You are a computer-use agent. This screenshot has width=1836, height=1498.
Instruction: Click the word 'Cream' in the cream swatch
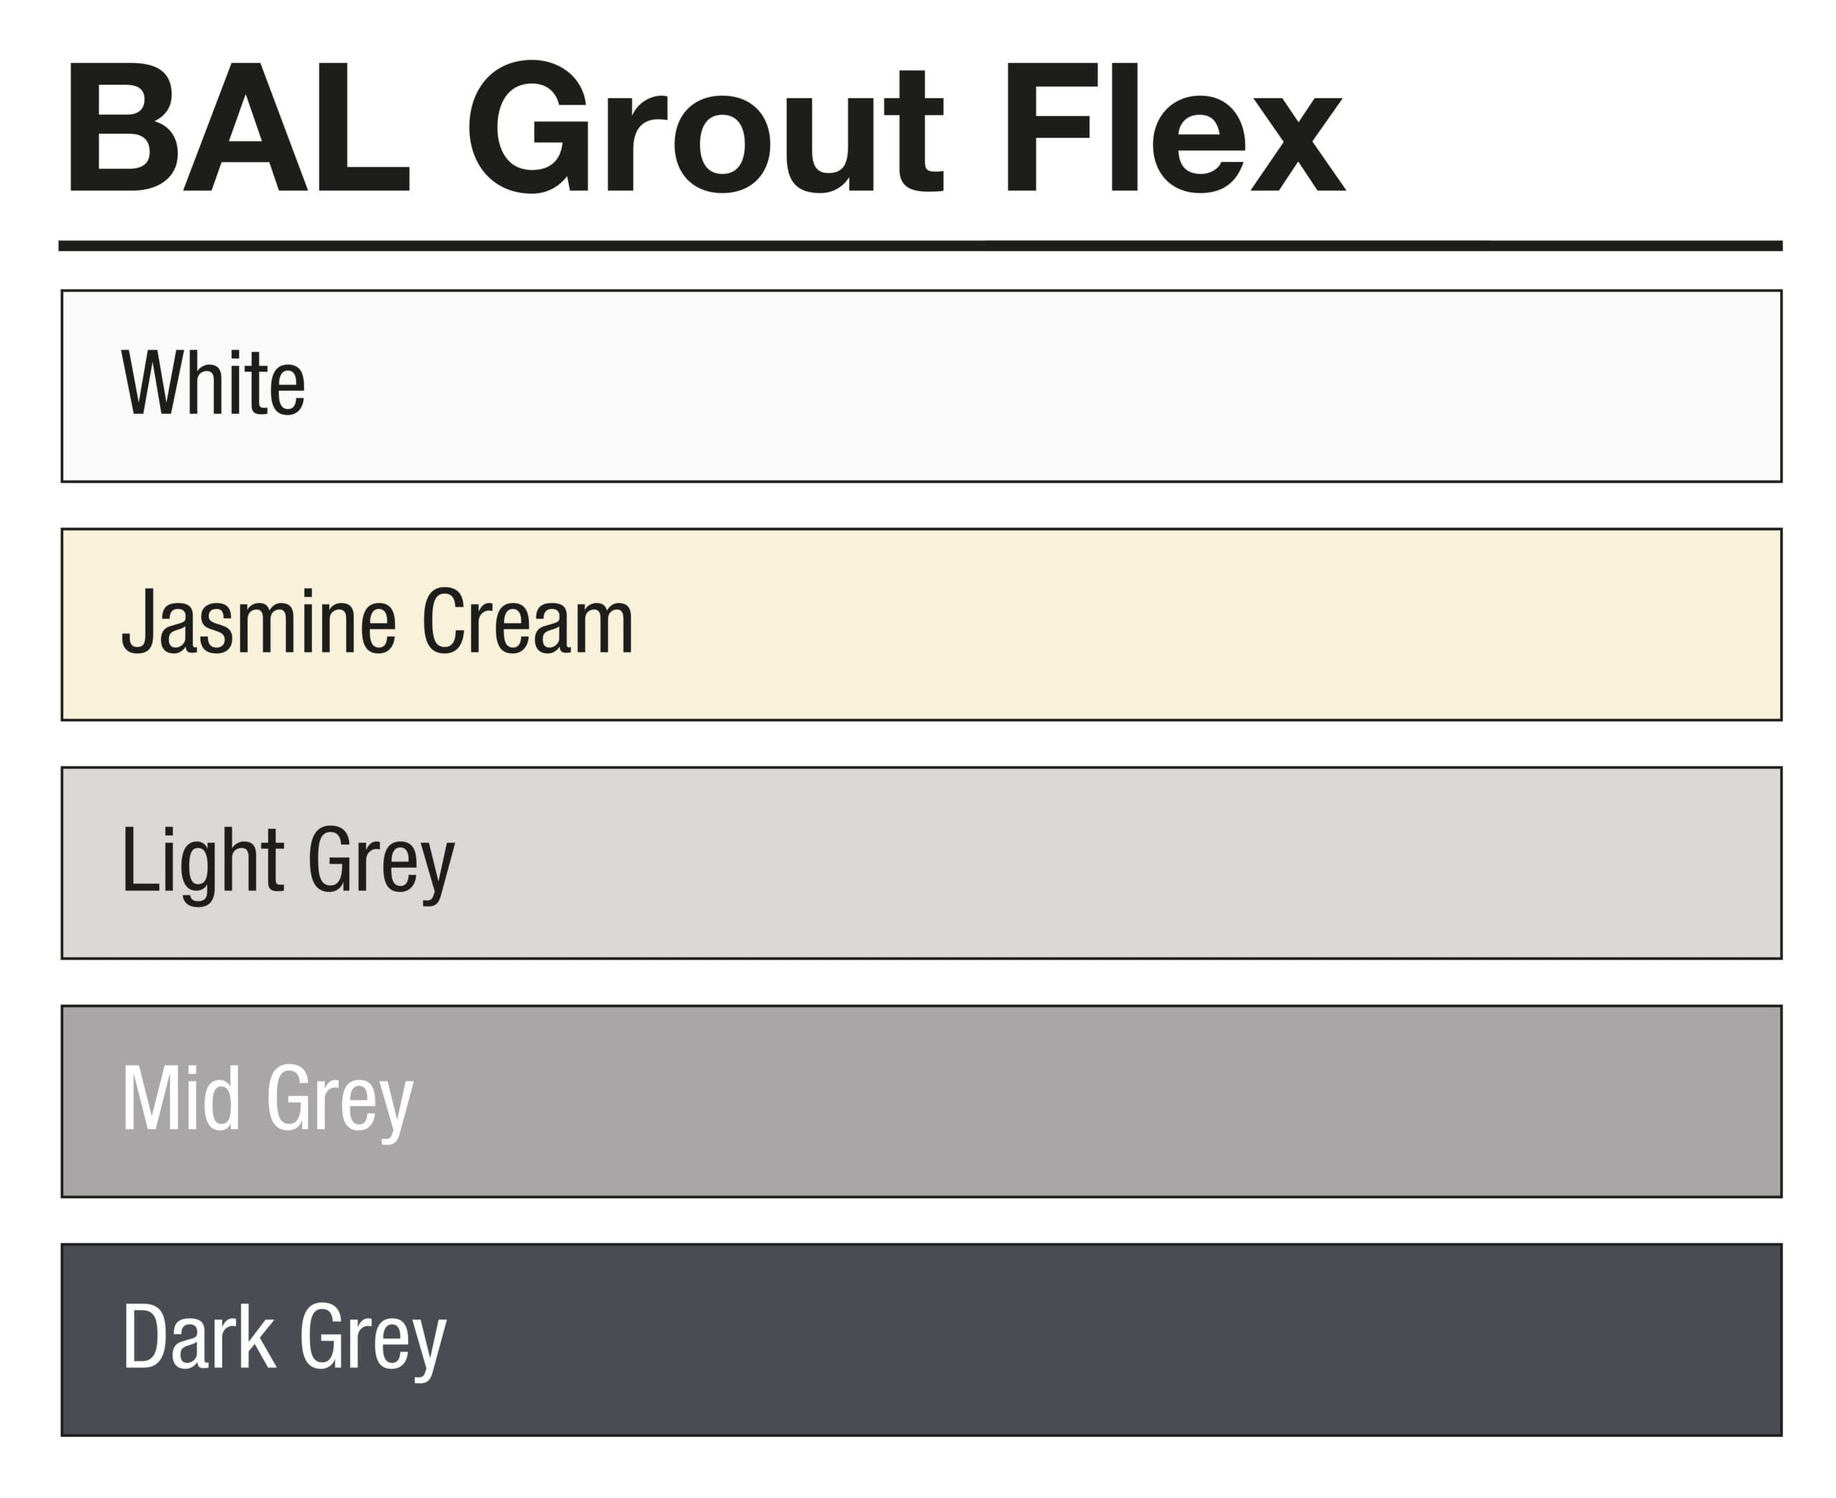[527, 621]
